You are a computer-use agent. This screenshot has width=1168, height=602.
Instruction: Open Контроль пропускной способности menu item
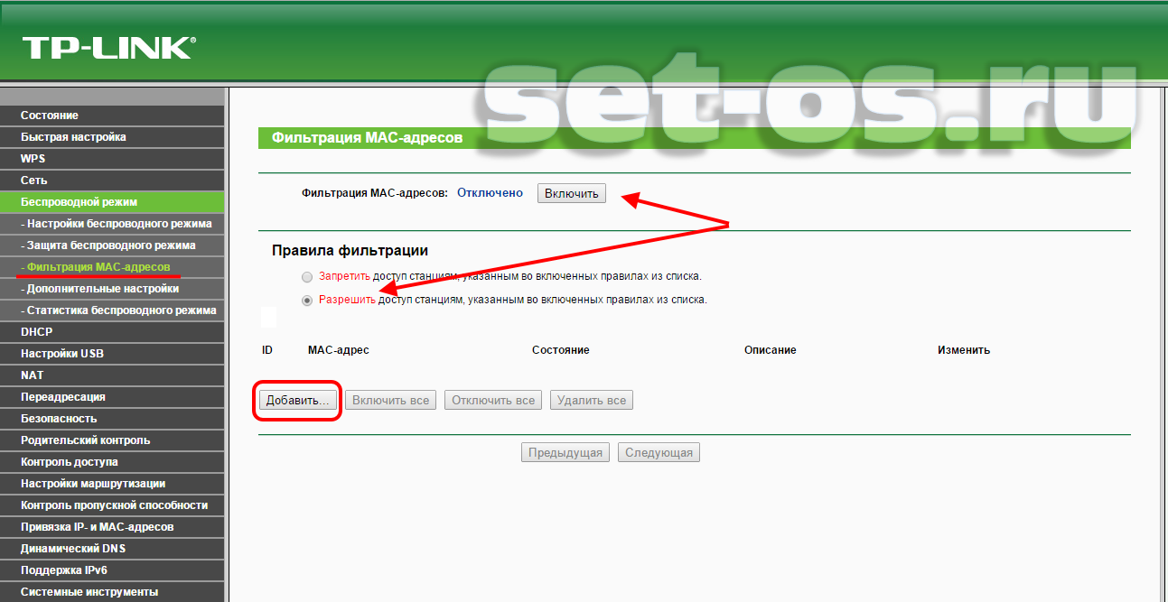coord(112,505)
